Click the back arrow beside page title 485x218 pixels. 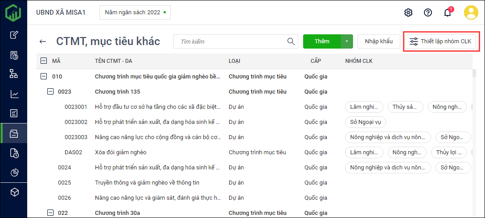43,41
